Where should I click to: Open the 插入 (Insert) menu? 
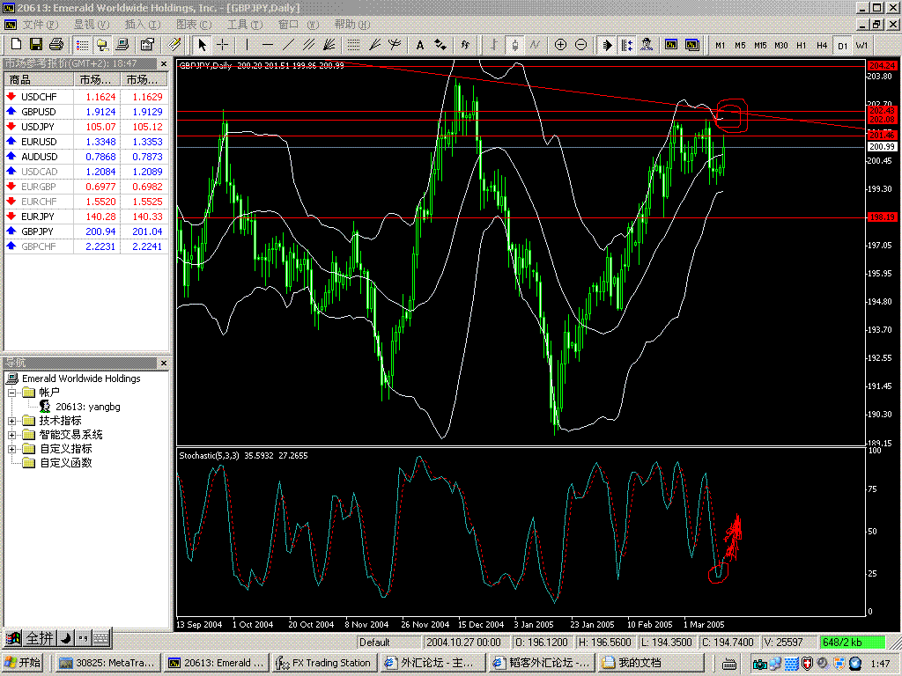click(x=142, y=25)
